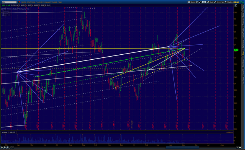Click the colored link circles icon
The image size is (245, 150).
(20, 2)
